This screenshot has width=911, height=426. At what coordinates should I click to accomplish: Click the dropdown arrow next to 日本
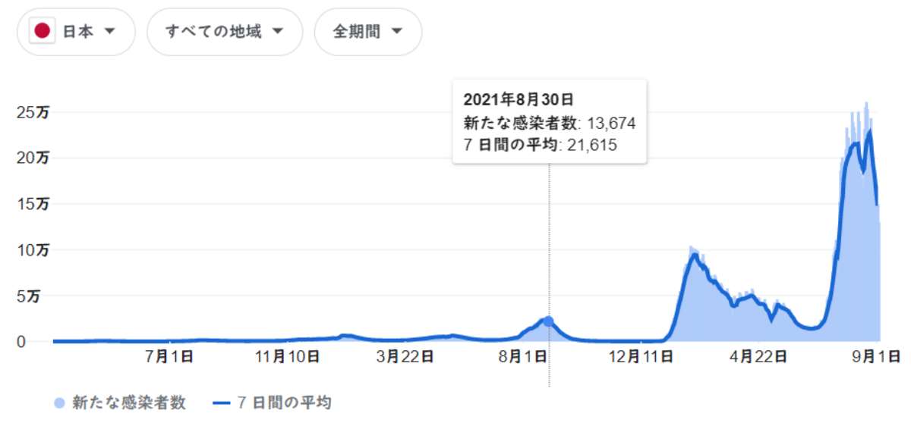109,32
